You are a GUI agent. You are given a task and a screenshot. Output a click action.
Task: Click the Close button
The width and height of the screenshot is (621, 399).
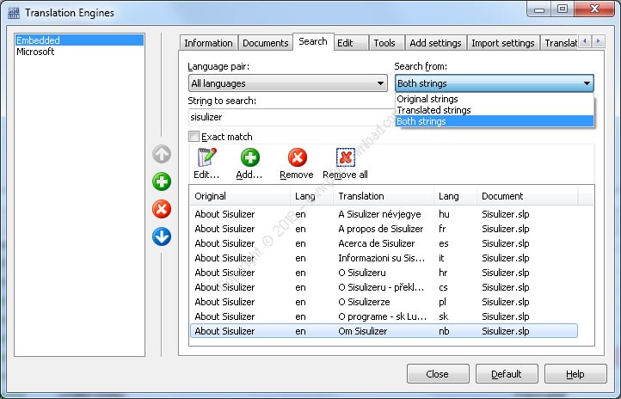click(x=438, y=374)
